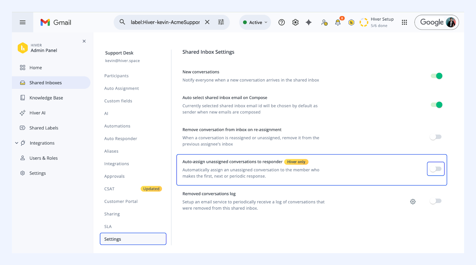Select Auto Assignment in Support Desk menu
Image resolution: width=476 pixels, height=265 pixels.
(121, 88)
